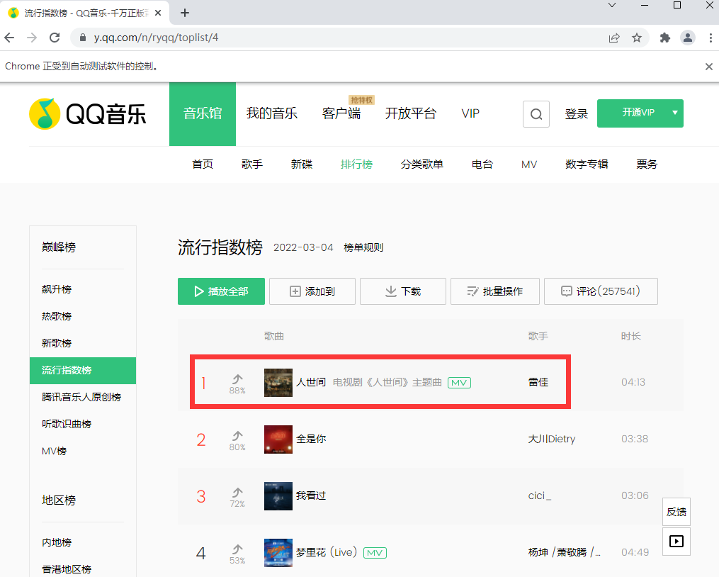This screenshot has height=577, width=719.
Task: Click the share page icon in address bar
Action: point(614,38)
